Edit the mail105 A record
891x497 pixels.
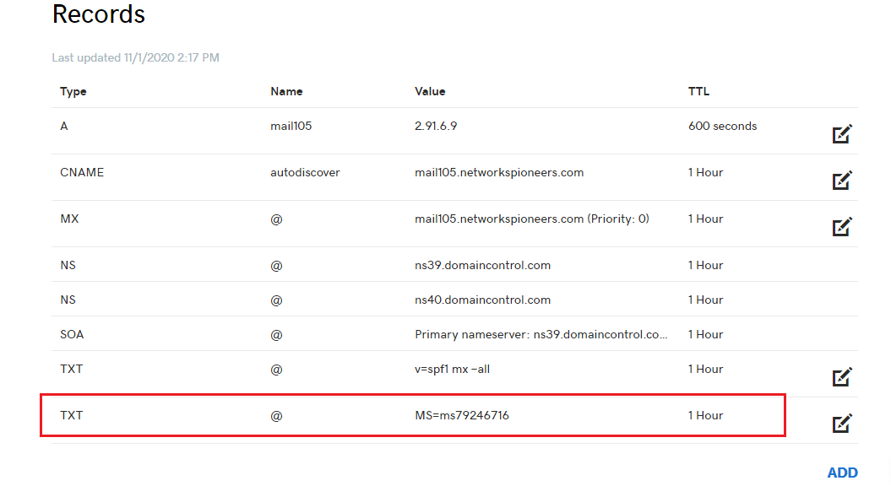click(842, 134)
